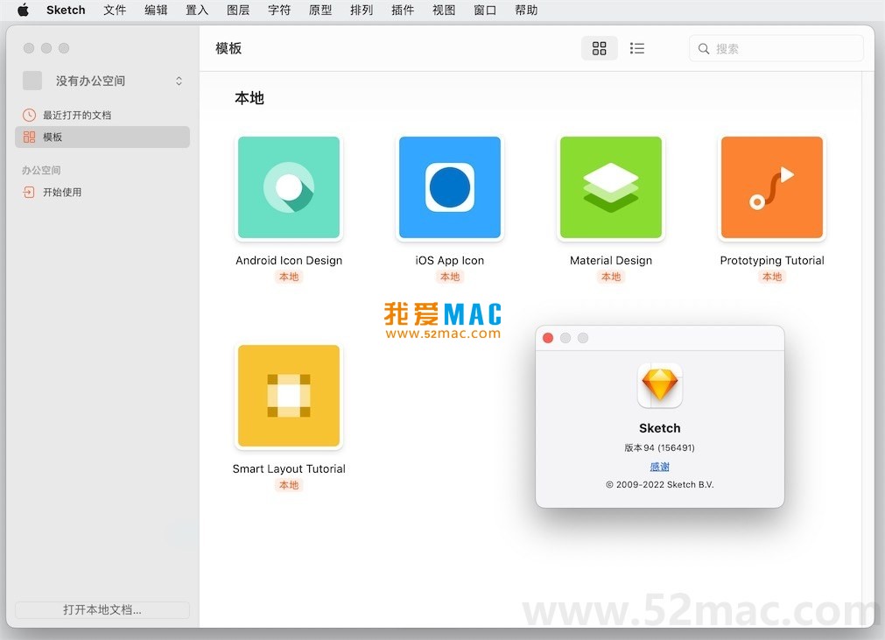Click version text 版本 94 (156491)
The height and width of the screenshot is (640, 885).
point(659,447)
